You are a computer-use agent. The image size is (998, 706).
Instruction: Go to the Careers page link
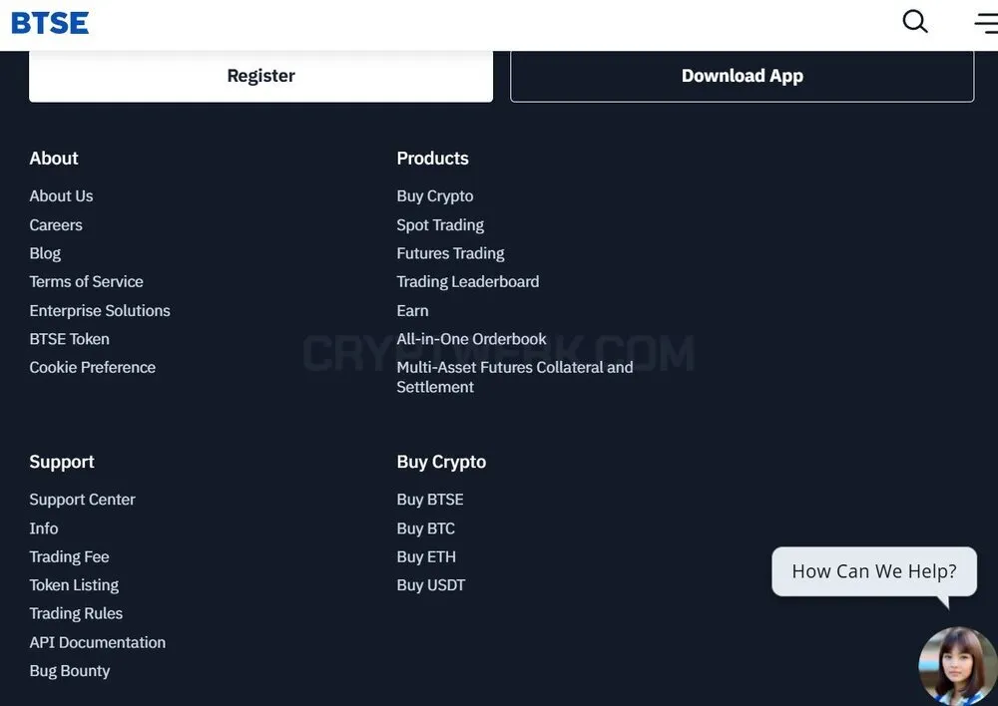[56, 225]
